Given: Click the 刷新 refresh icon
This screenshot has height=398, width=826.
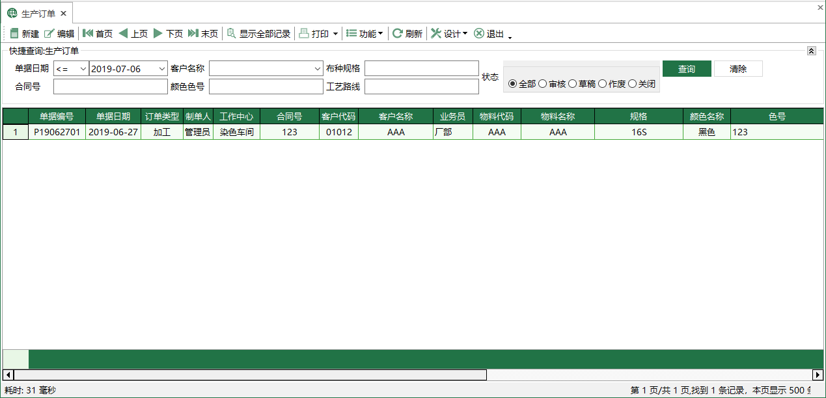Looking at the screenshot, I should click(x=397, y=34).
